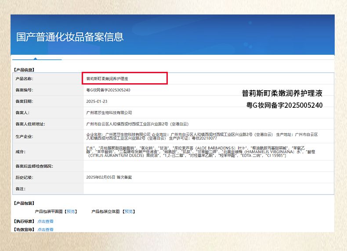
Task: Click the red-boxed product name field
Action: click(x=125, y=79)
